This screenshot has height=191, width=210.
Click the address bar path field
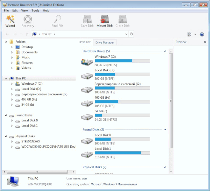79,34
